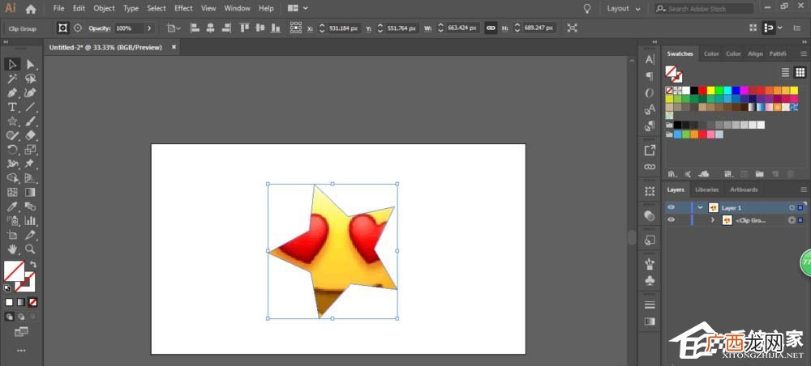Select the Gradient tool
811x366 pixels.
point(31,192)
